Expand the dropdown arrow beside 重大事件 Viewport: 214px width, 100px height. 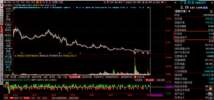pyautogui.click(x=124, y=2)
